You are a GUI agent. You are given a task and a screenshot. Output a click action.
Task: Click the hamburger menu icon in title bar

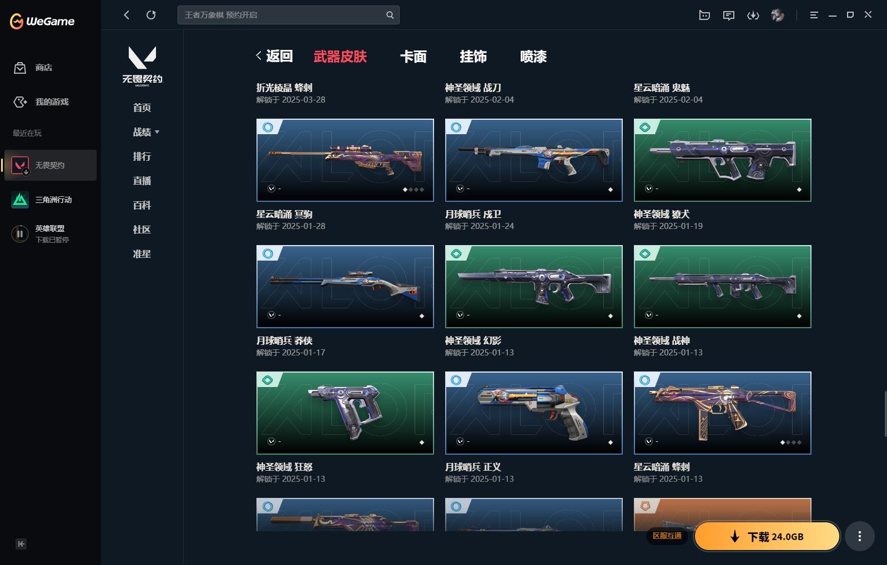coord(814,16)
